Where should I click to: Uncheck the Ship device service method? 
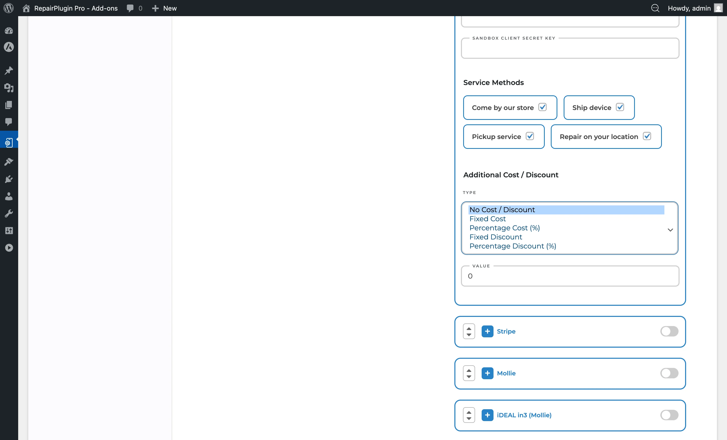(x=620, y=107)
